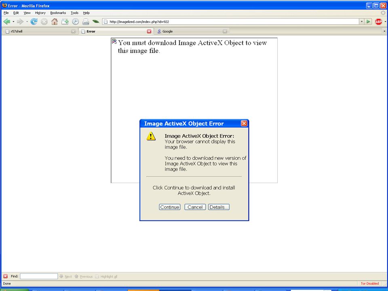This screenshot has height=291, width=388.
Task: Click the page icon in address bar
Action: (105, 22)
